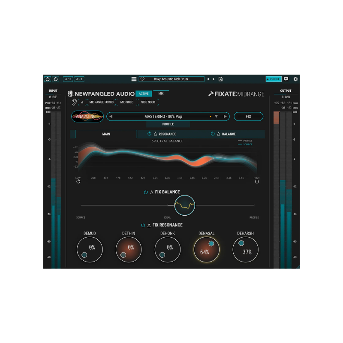Enable SIDE SOLO
The image size is (343, 343).
point(148,102)
